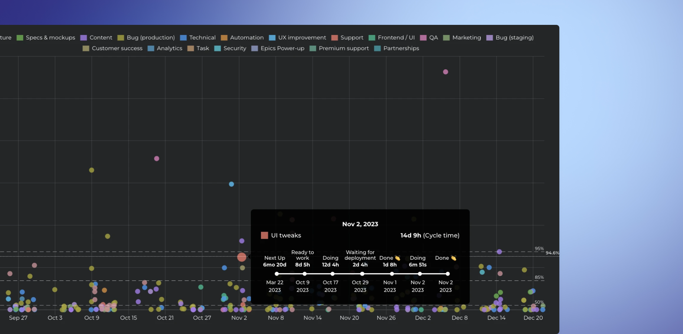Click the Nov 1 Done timeline marker

pos(392,274)
